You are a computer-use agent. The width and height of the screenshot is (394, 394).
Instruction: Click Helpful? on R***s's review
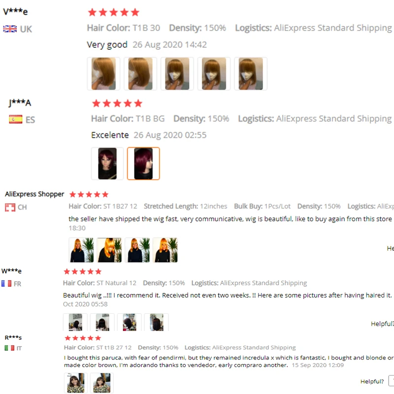(x=372, y=381)
